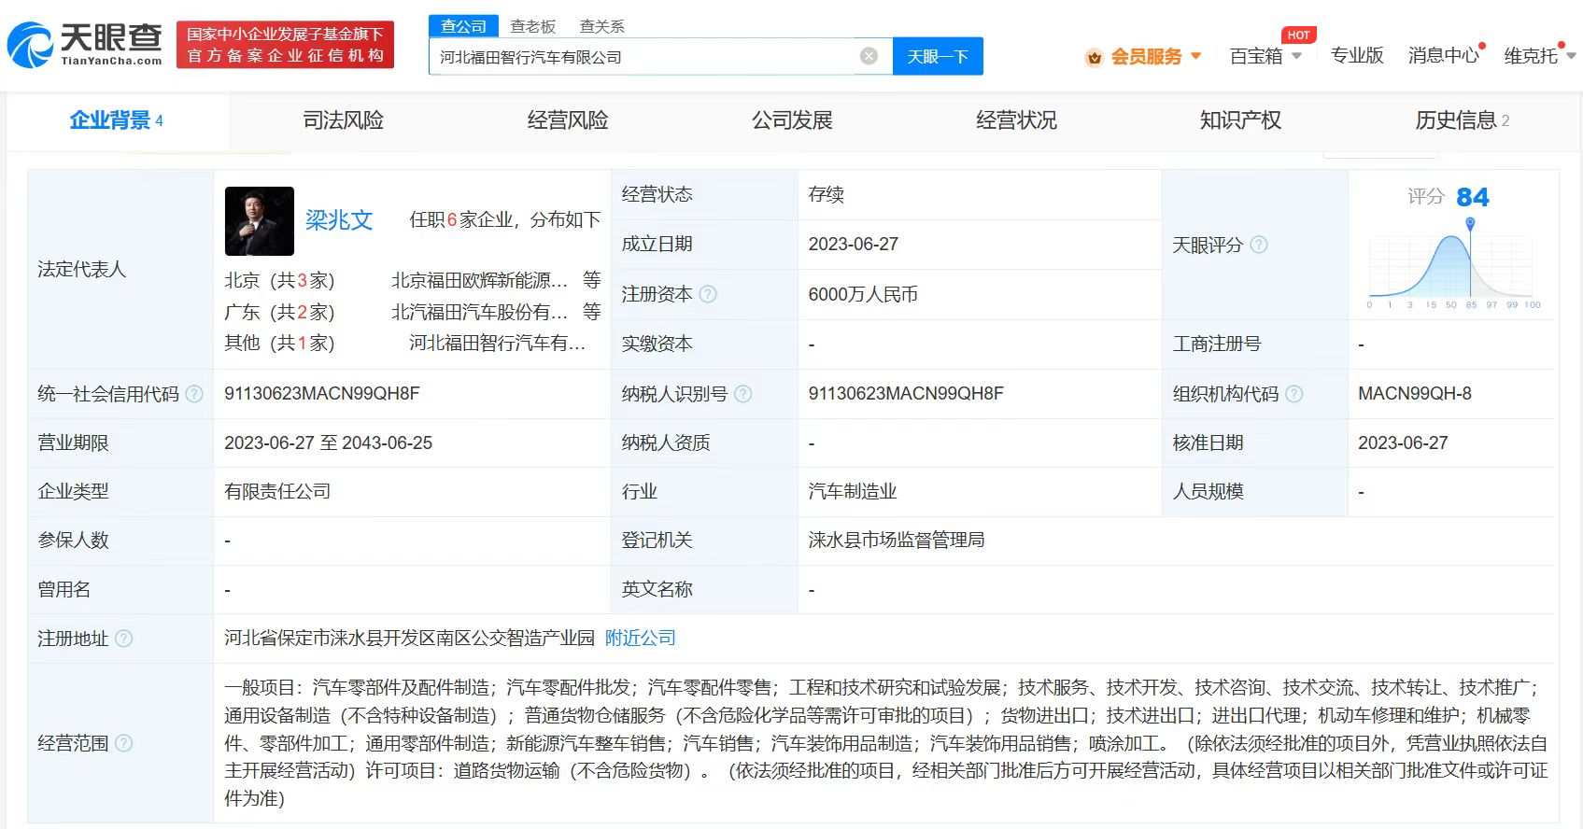The height and width of the screenshot is (829, 1583).
Task: Open help icon next to 天眼评分
Action: tap(1259, 245)
